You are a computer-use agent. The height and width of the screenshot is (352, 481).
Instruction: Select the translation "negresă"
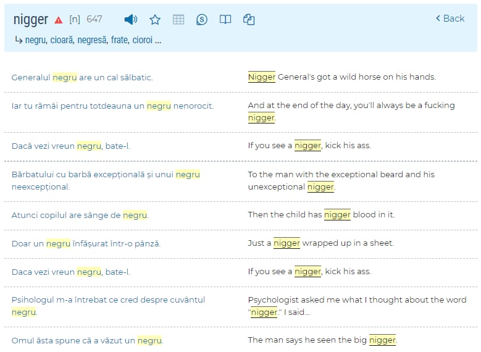(x=93, y=40)
